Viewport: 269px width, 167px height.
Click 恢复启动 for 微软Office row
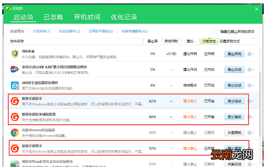[235, 164]
